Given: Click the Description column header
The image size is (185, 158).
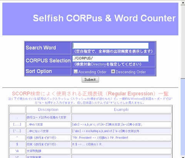Looking at the screenshot, I should [x=48, y=110].
